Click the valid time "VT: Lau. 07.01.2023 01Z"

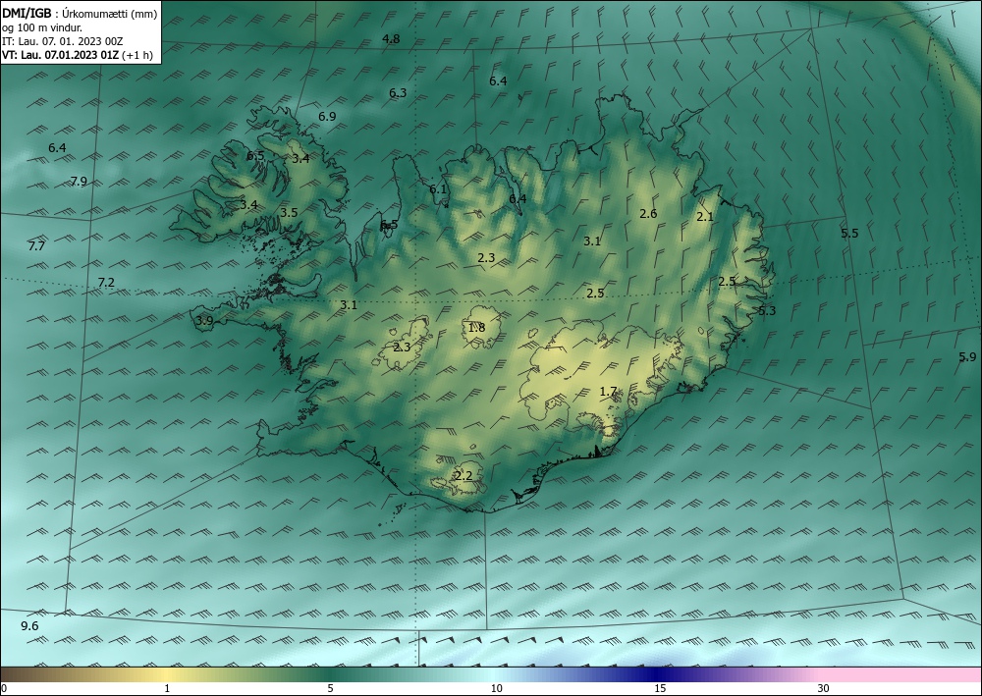point(60,55)
